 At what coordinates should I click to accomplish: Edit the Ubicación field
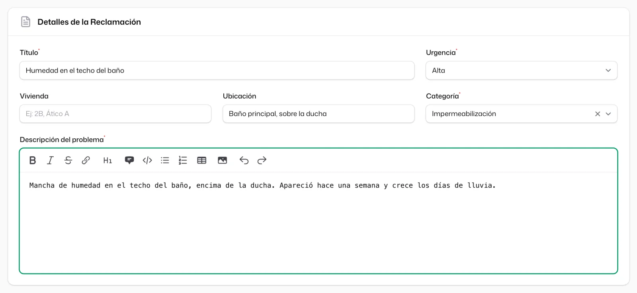pyautogui.click(x=318, y=114)
